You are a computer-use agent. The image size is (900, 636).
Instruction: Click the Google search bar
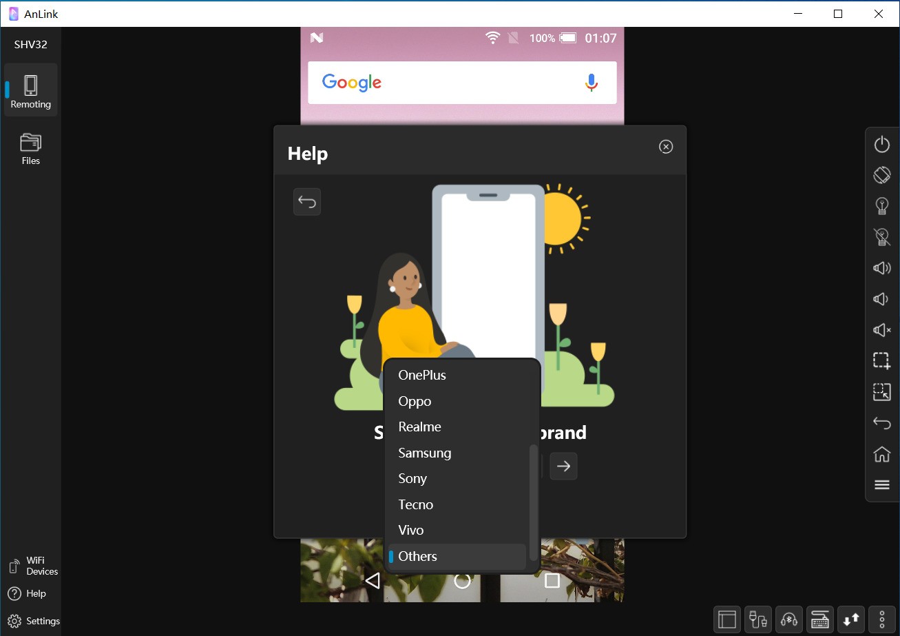click(x=462, y=83)
